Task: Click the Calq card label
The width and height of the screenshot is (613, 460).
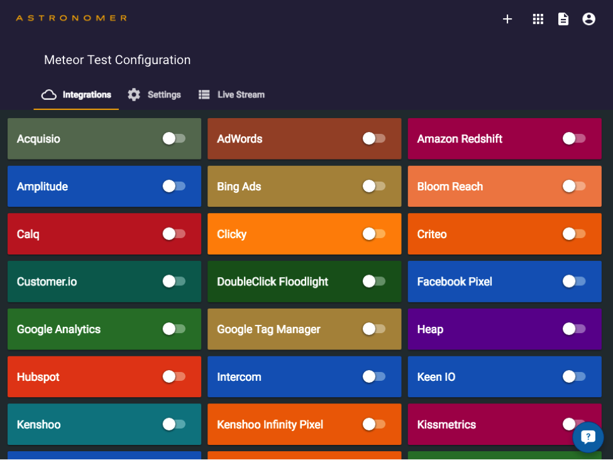Action: 28,234
